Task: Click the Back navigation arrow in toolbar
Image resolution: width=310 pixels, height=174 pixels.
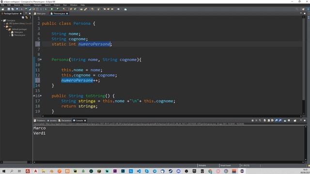Action: click(x=112, y=9)
